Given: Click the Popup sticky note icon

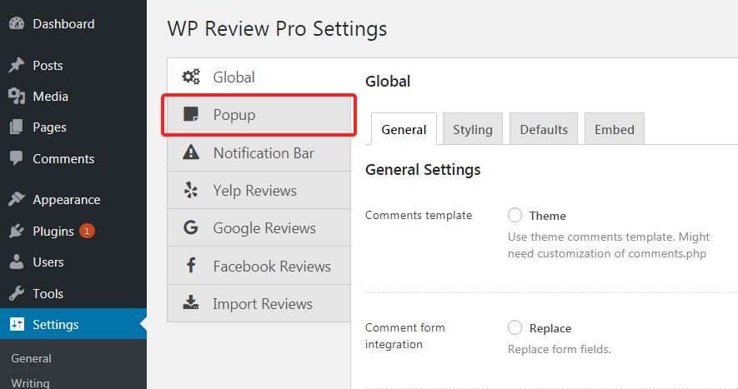Looking at the screenshot, I should coord(191,114).
